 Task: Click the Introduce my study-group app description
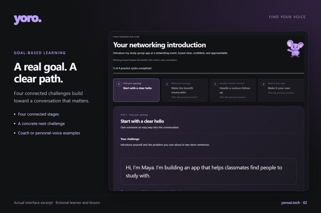(x=170, y=53)
